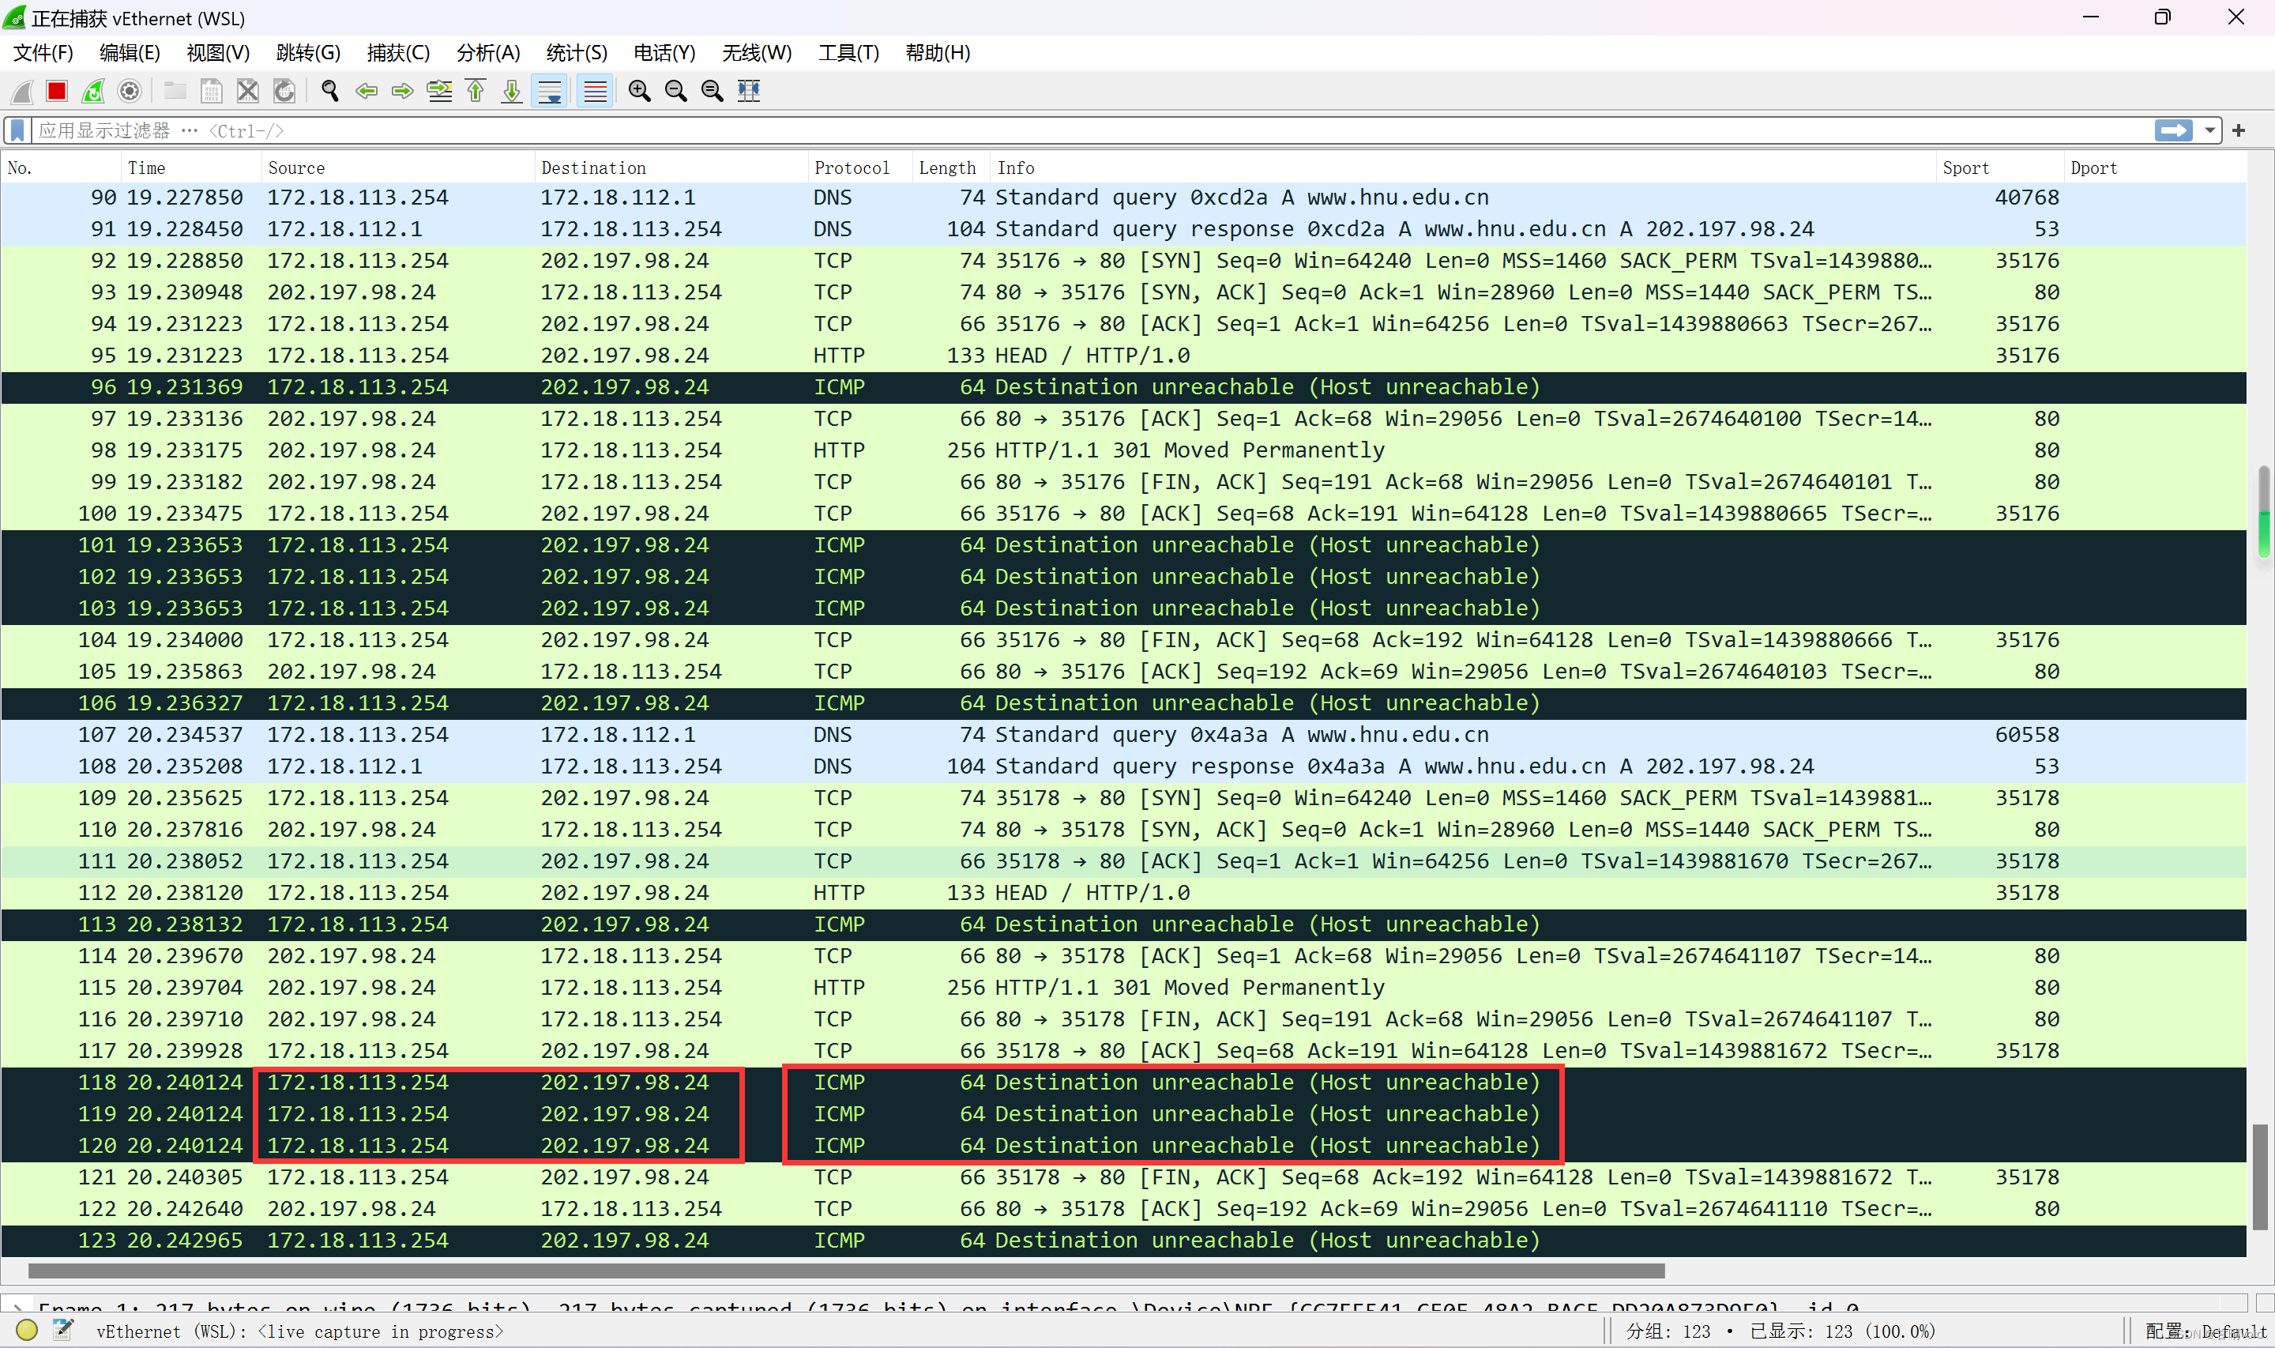Add a filter button with plus
Screen dimensions: 2275x1348
[2239, 131]
